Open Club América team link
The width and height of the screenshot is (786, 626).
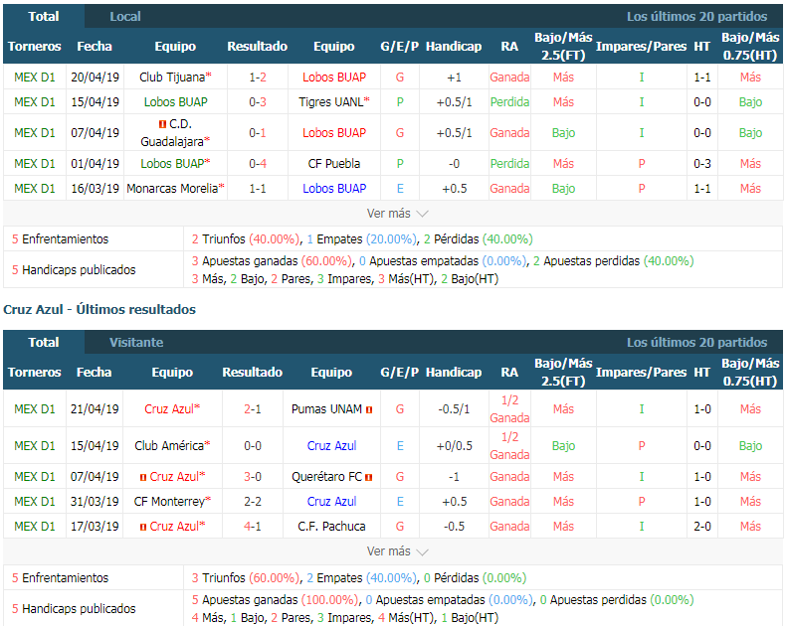click(x=169, y=446)
